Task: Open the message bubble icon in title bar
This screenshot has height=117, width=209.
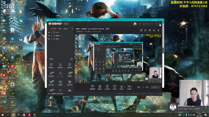Action: (x=140, y=24)
